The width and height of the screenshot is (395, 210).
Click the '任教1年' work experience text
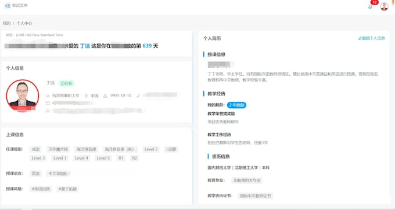[x=261, y=143]
